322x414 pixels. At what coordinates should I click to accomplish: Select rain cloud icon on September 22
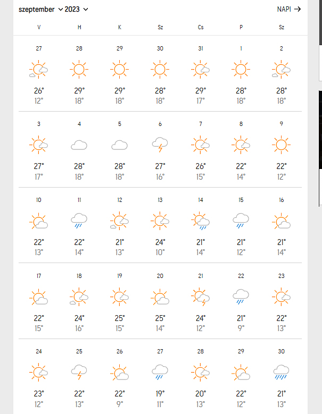241,297
